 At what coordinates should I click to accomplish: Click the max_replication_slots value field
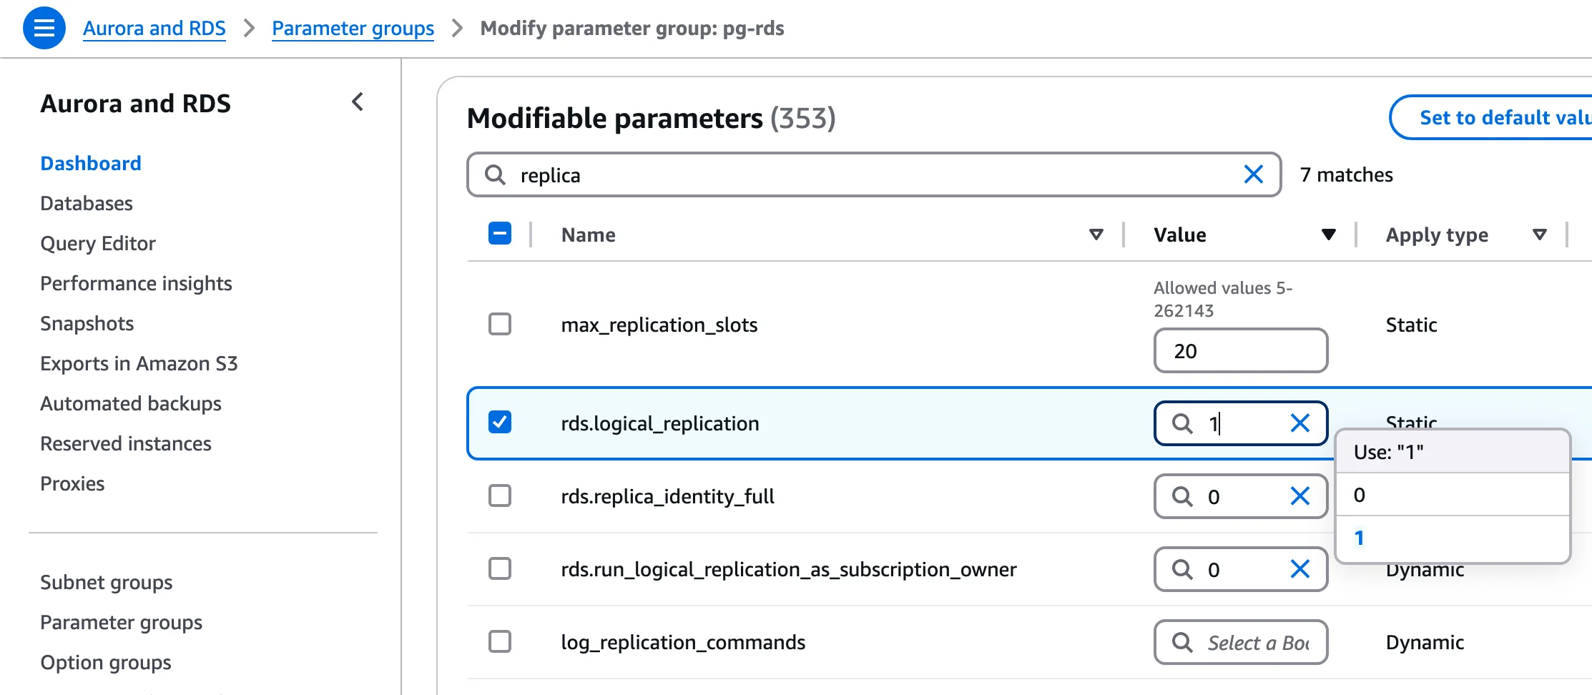1241,351
